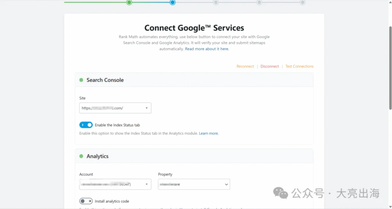Image resolution: width=392 pixels, height=209 pixels.
Task: Open the Analytics Property dropdown
Action: click(194, 184)
